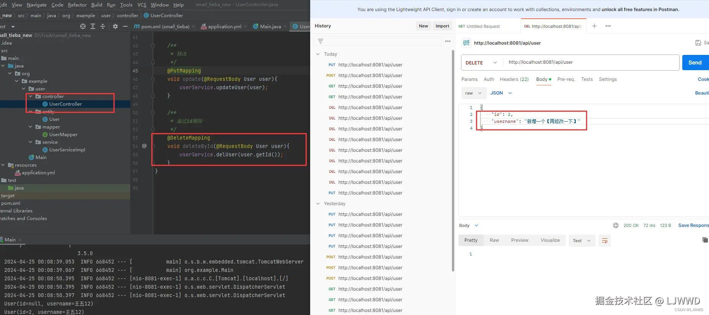Switch to the Headers (22) tab
The image size is (709, 315).
click(x=514, y=79)
